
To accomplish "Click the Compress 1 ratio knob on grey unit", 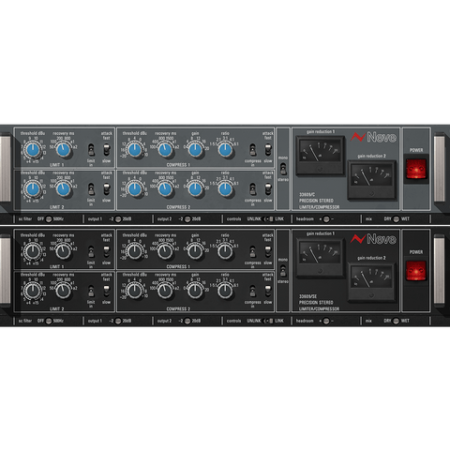I will click(225, 150).
